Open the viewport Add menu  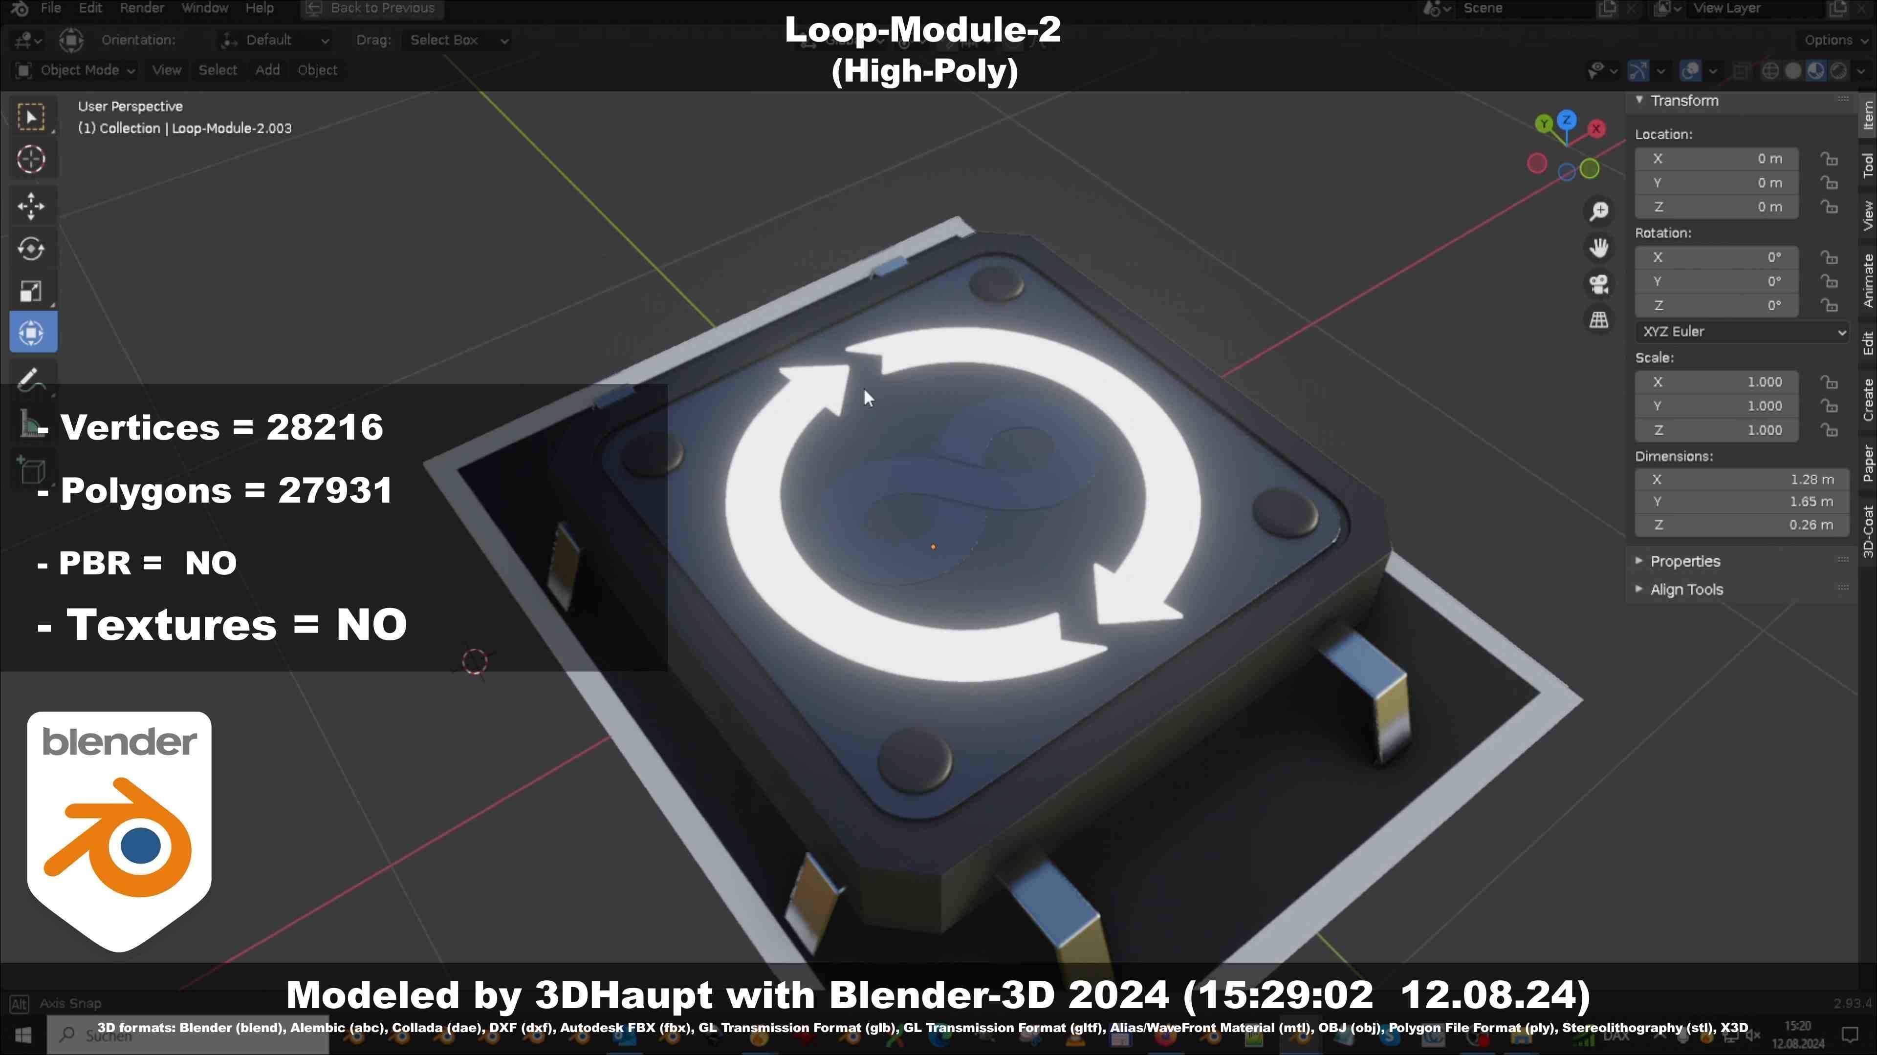coord(267,71)
